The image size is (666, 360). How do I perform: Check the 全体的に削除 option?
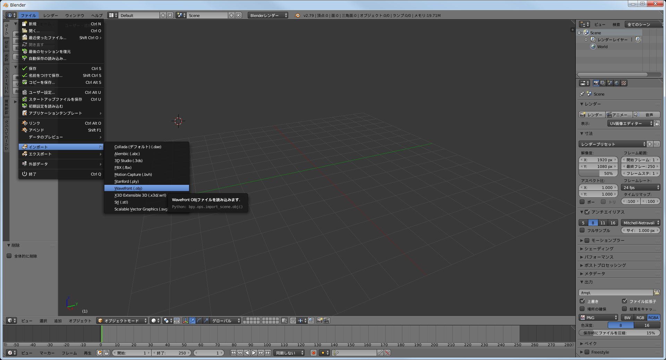(x=9, y=256)
